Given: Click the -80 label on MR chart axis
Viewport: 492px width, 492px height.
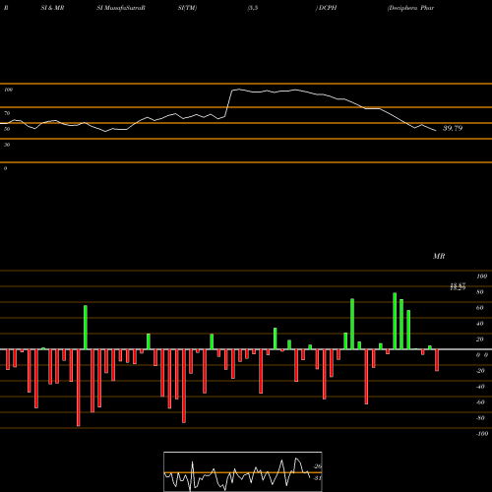Looking at the screenshot, I should [480, 418].
